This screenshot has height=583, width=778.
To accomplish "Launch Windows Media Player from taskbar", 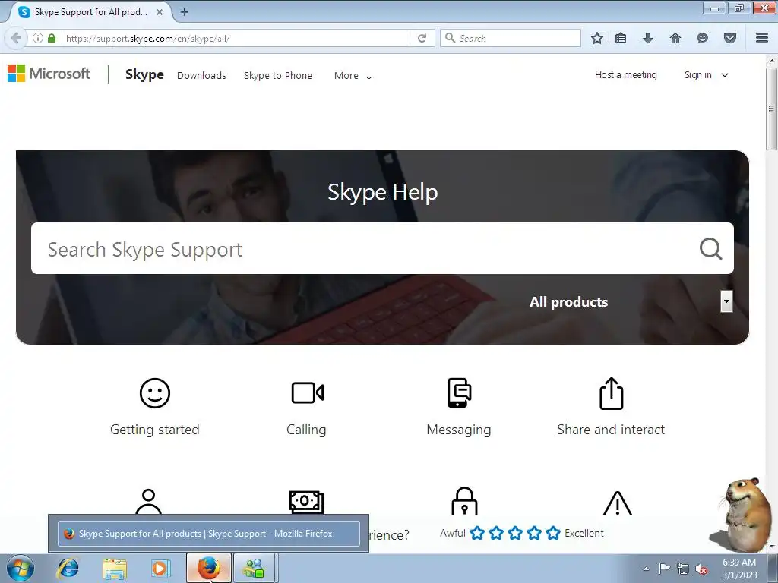I will [160, 568].
